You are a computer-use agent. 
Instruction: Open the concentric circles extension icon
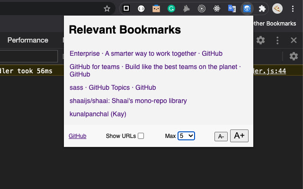[202, 9]
